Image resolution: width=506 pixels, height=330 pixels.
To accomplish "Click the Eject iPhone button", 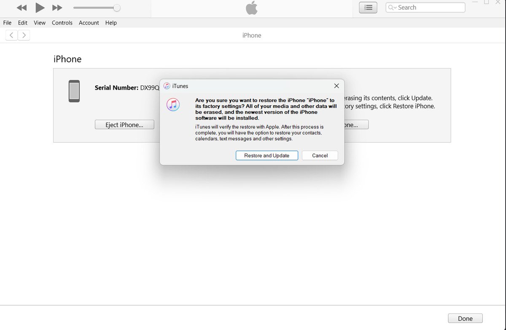I will pyautogui.click(x=124, y=125).
